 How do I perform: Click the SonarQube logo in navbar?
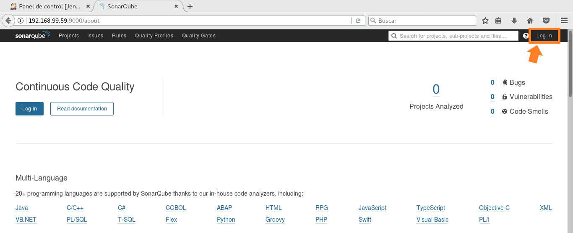pos(32,35)
